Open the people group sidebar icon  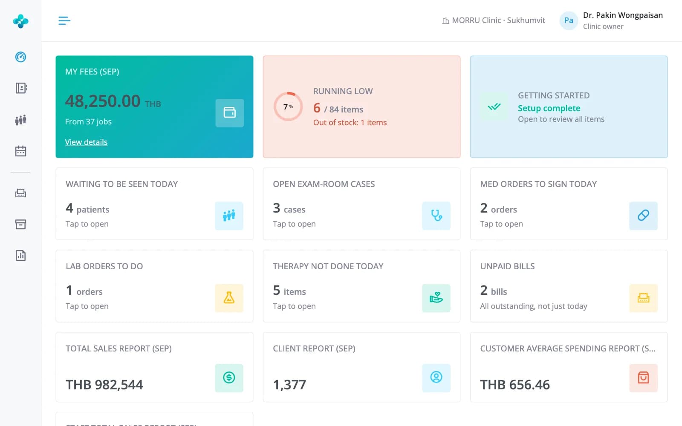[x=20, y=120]
